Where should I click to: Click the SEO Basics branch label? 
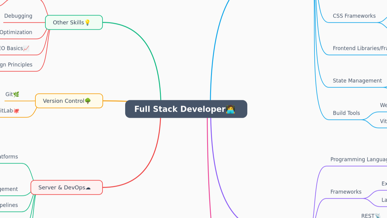[x=15, y=48]
